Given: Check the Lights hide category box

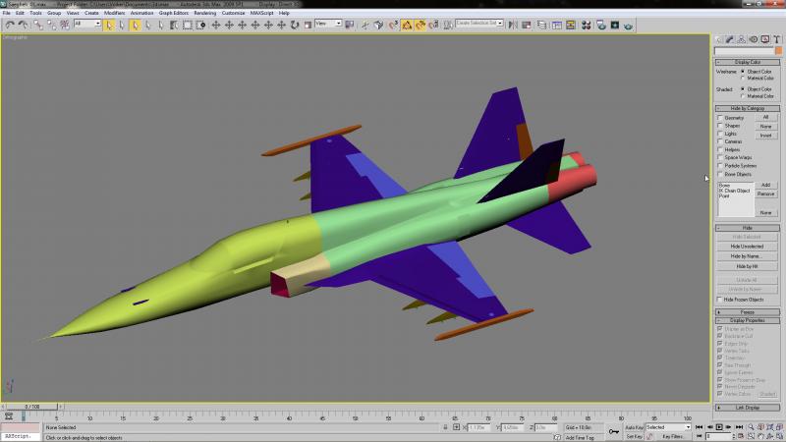Looking at the screenshot, I should click(720, 134).
